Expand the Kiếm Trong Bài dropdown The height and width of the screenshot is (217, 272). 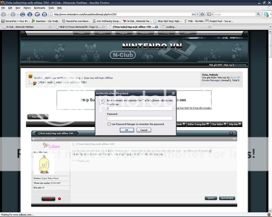(208, 124)
